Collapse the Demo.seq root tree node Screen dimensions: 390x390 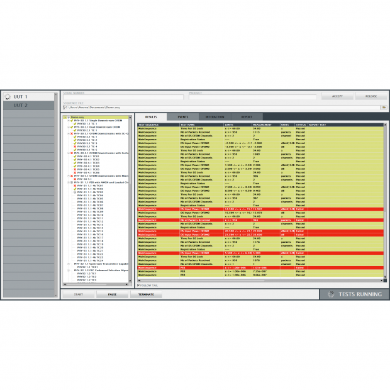click(x=66, y=117)
